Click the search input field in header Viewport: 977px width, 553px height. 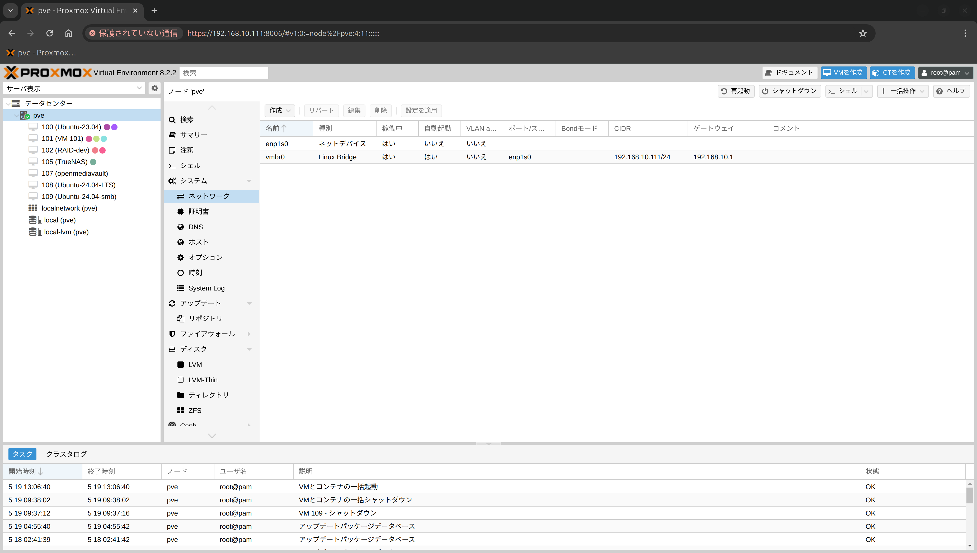(x=223, y=73)
